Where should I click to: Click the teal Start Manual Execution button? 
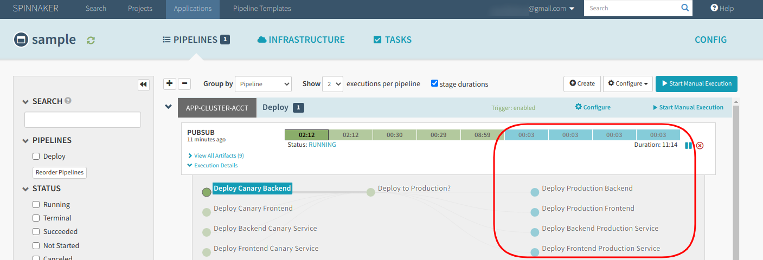pyautogui.click(x=696, y=83)
